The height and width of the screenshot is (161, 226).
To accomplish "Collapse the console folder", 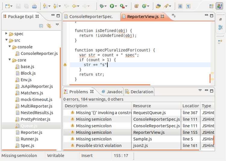I will coord(10,46).
